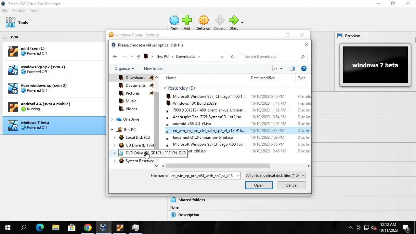Image resolution: width=416 pixels, height=234 pixels.
Task: Open the File menu
Action: pos(5,11)
